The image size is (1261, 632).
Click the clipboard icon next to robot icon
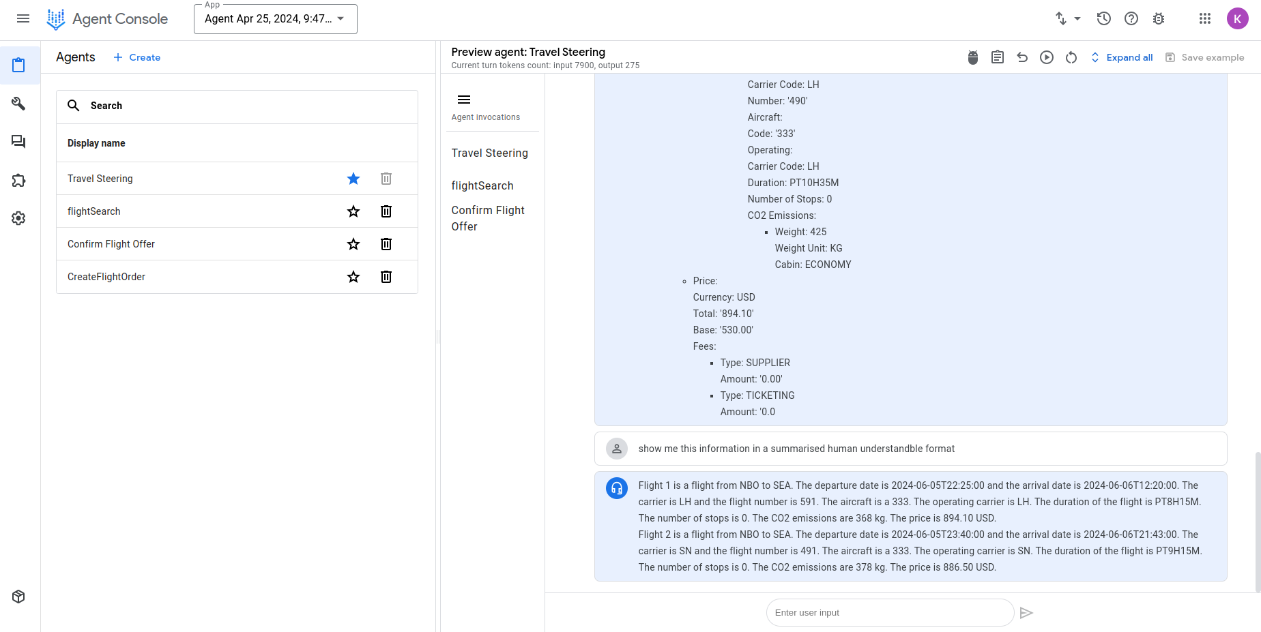pos(997,57)
